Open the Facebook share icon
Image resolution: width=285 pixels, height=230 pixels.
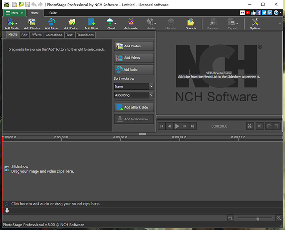coord(259,13)
